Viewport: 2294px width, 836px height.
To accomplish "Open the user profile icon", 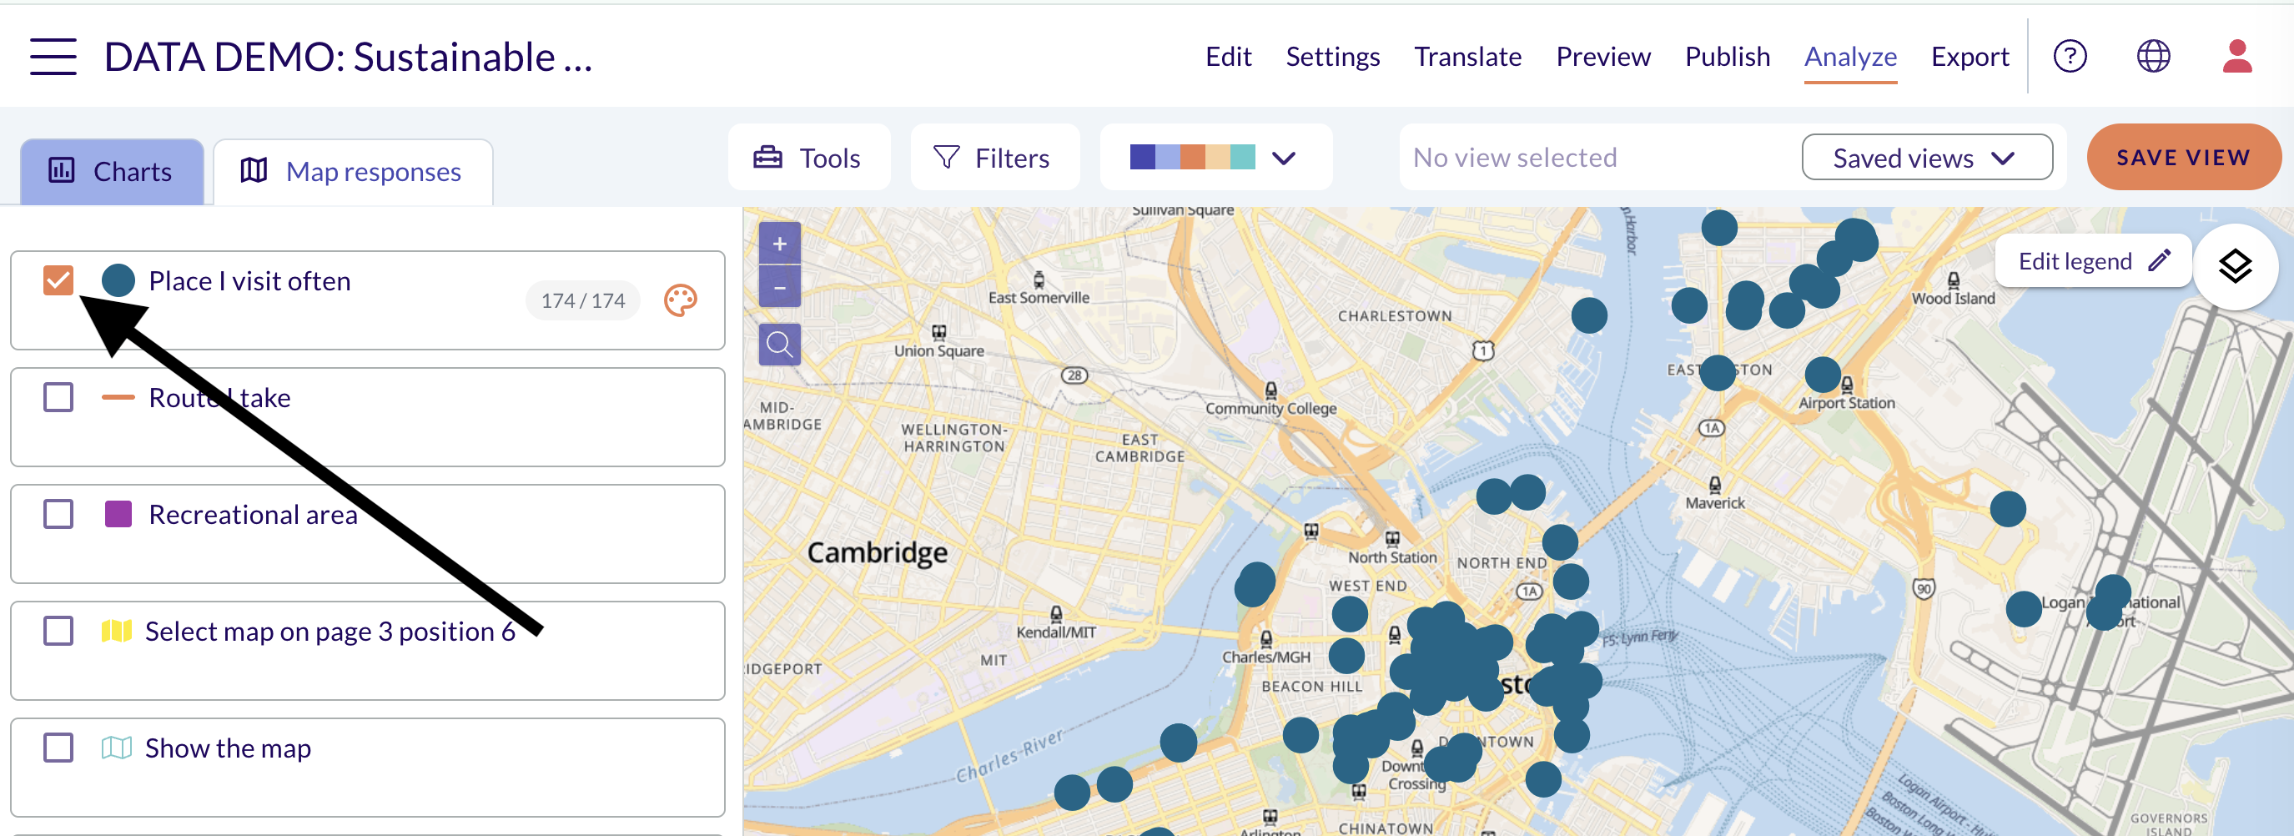I will (x=2237, y=57).
